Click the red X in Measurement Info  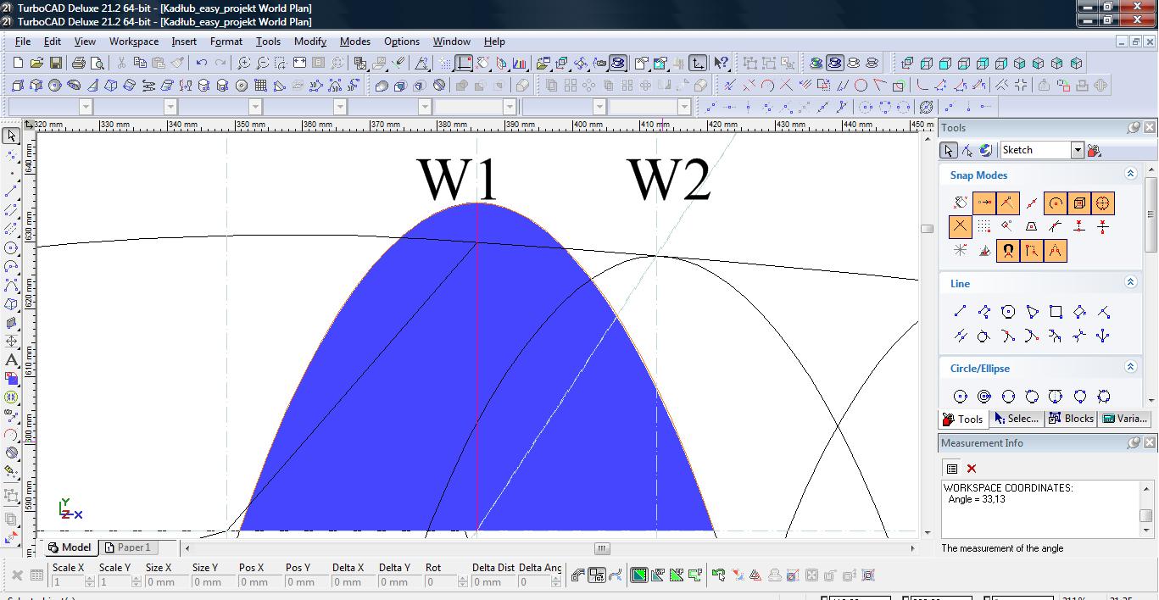click(x=972, y=469)
